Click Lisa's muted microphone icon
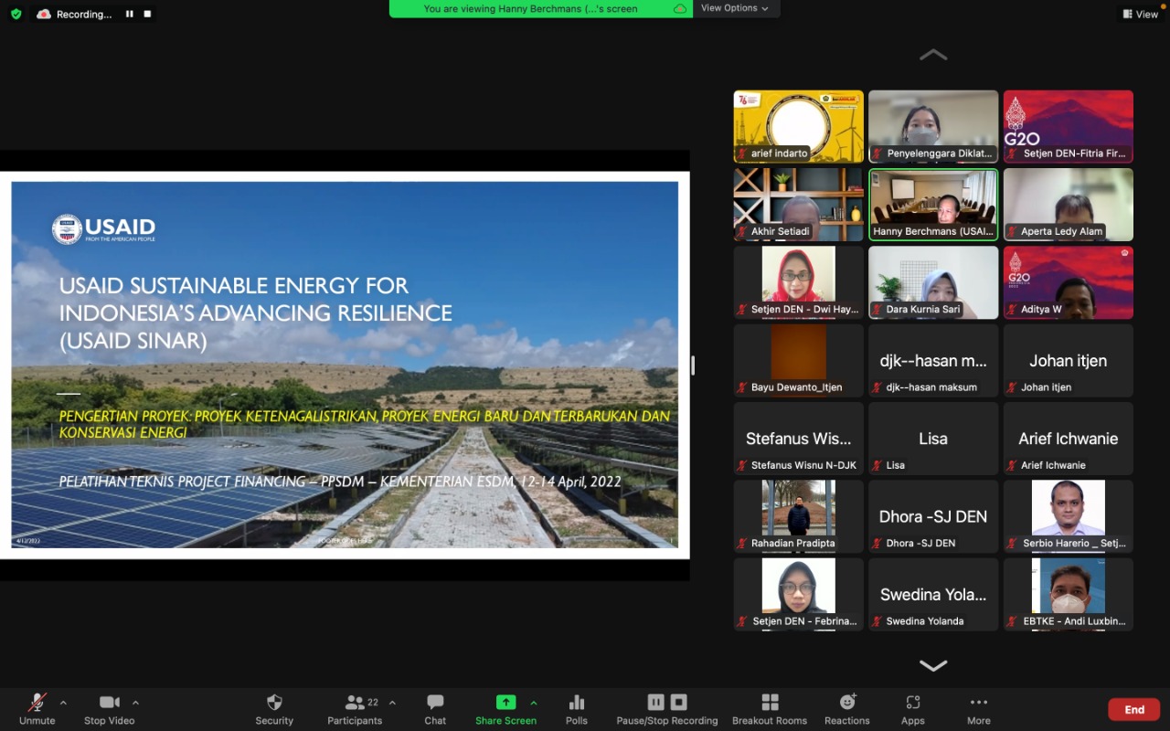This screenshot has width=1170, height=731. click(x=877, y=465)
